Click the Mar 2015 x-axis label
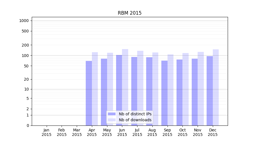 (x=77, y=132)
